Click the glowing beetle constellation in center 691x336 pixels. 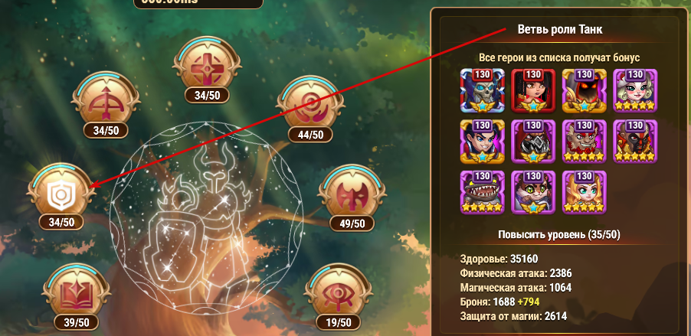click(x=206, y=218)
